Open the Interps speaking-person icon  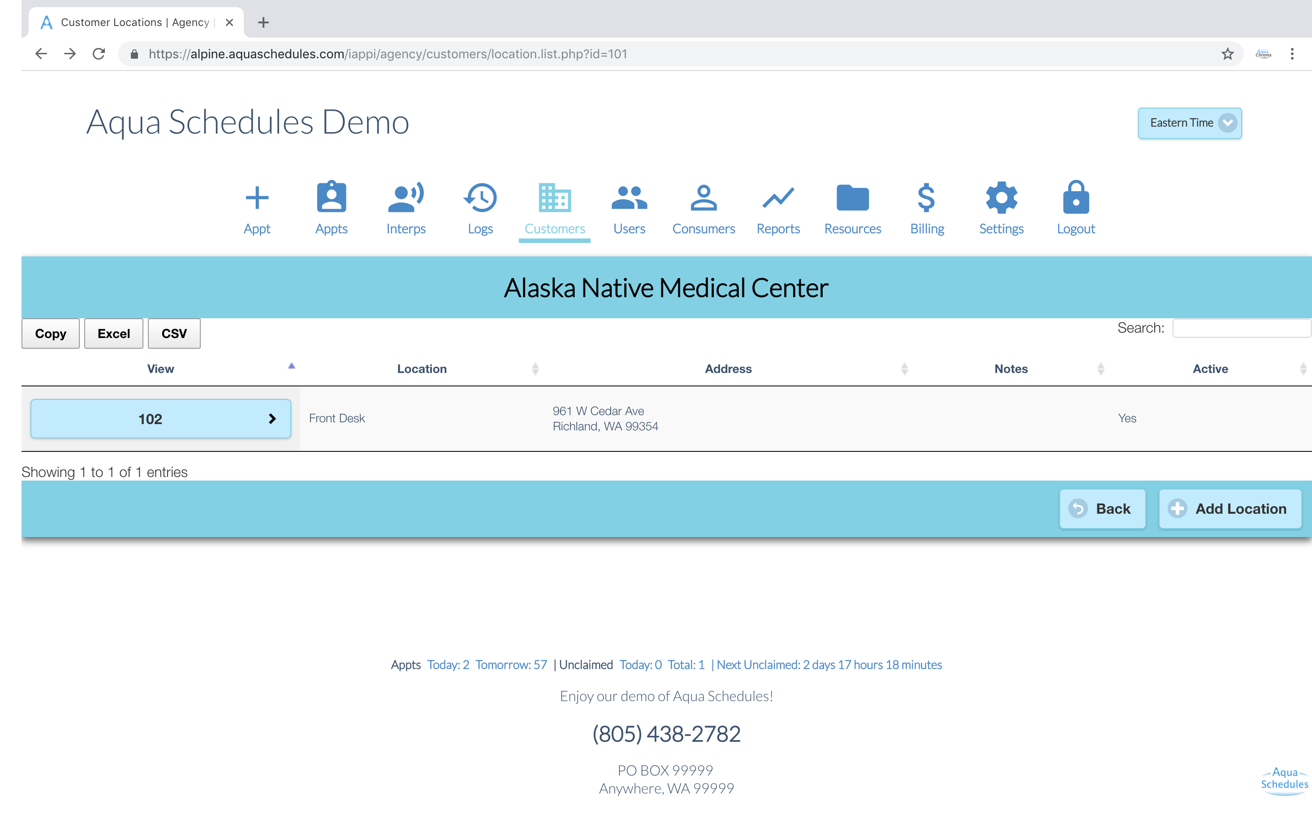pyautogui.click(x=406, y=197)
